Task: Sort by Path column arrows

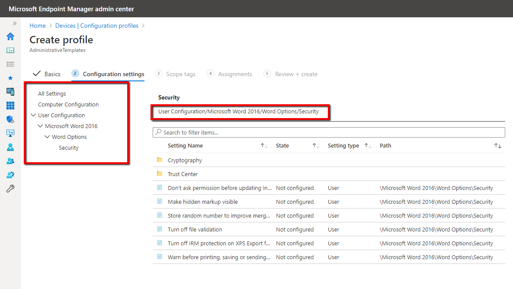Action: pyautogui.click(x=497, y=146)
